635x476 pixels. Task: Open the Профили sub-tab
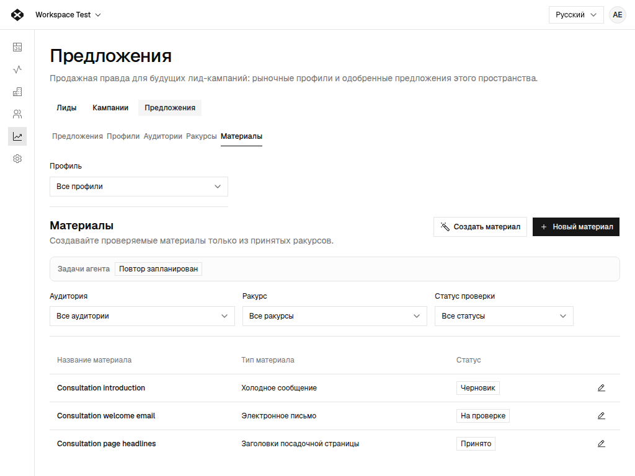pos(123,136)
